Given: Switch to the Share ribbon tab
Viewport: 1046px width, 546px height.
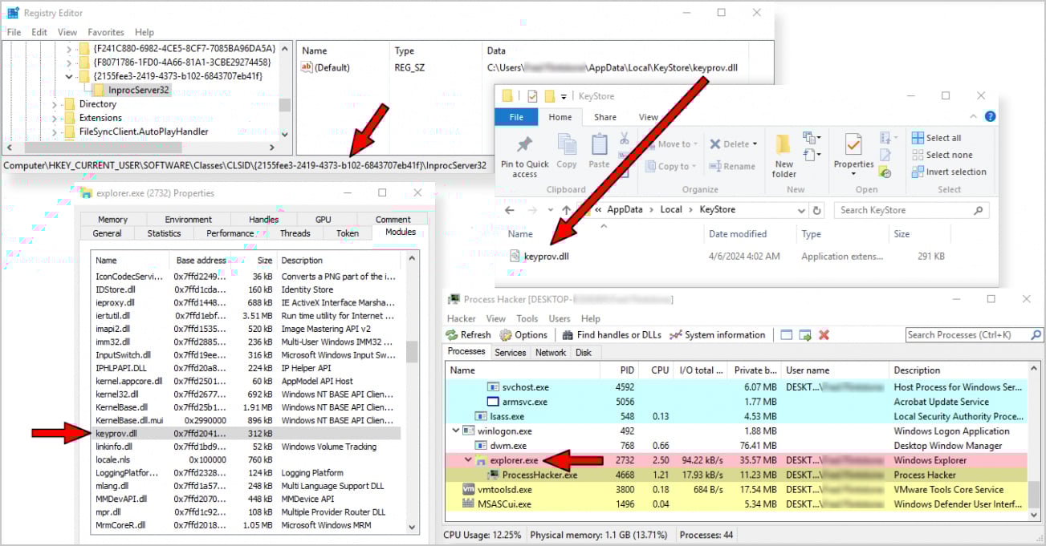Looking at the screenshot, I should click(x=604, y=117).
